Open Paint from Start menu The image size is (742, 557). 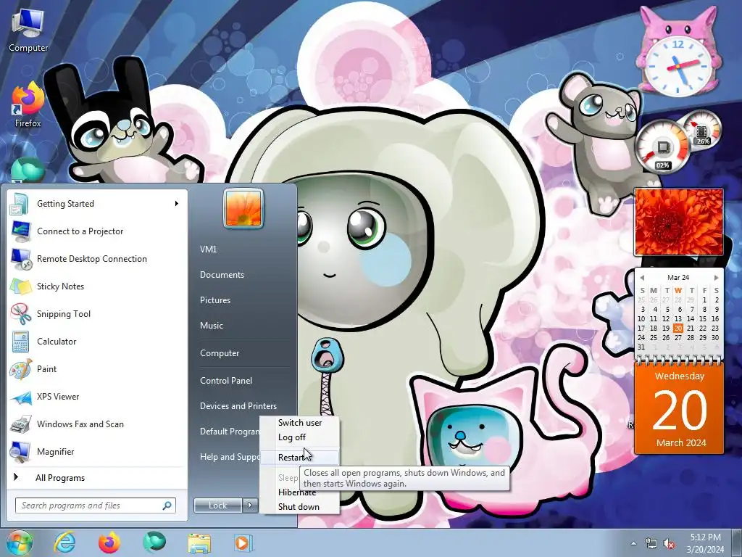pos(97,368)
